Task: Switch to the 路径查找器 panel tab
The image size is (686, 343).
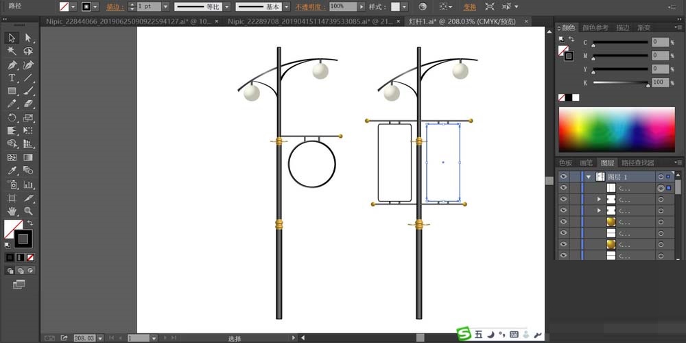Action: tap(637, 163)
